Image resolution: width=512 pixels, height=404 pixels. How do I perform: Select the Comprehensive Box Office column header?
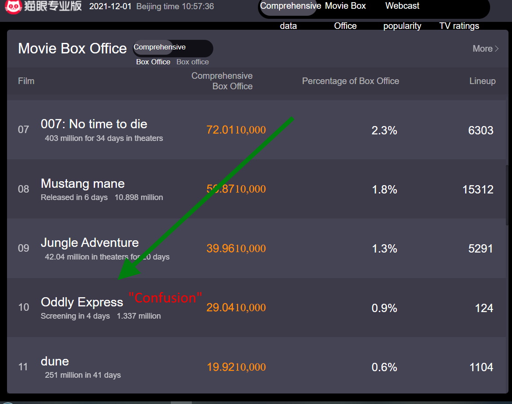[x=222, y=81]
